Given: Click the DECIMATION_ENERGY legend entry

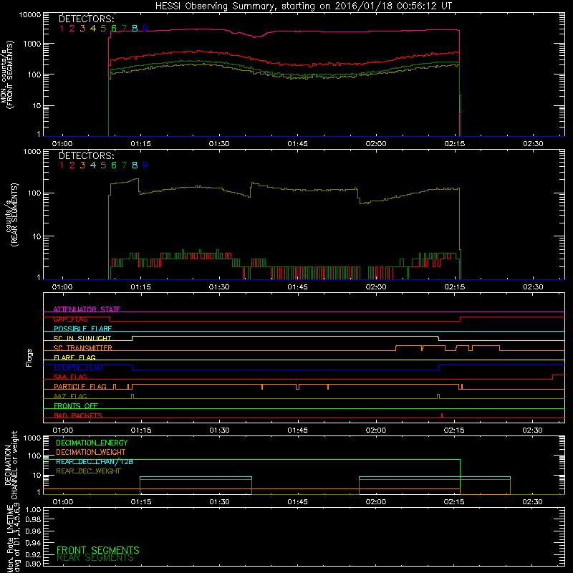Looking at the screenshot, I should pyautogui.click(x=92, y=443).
